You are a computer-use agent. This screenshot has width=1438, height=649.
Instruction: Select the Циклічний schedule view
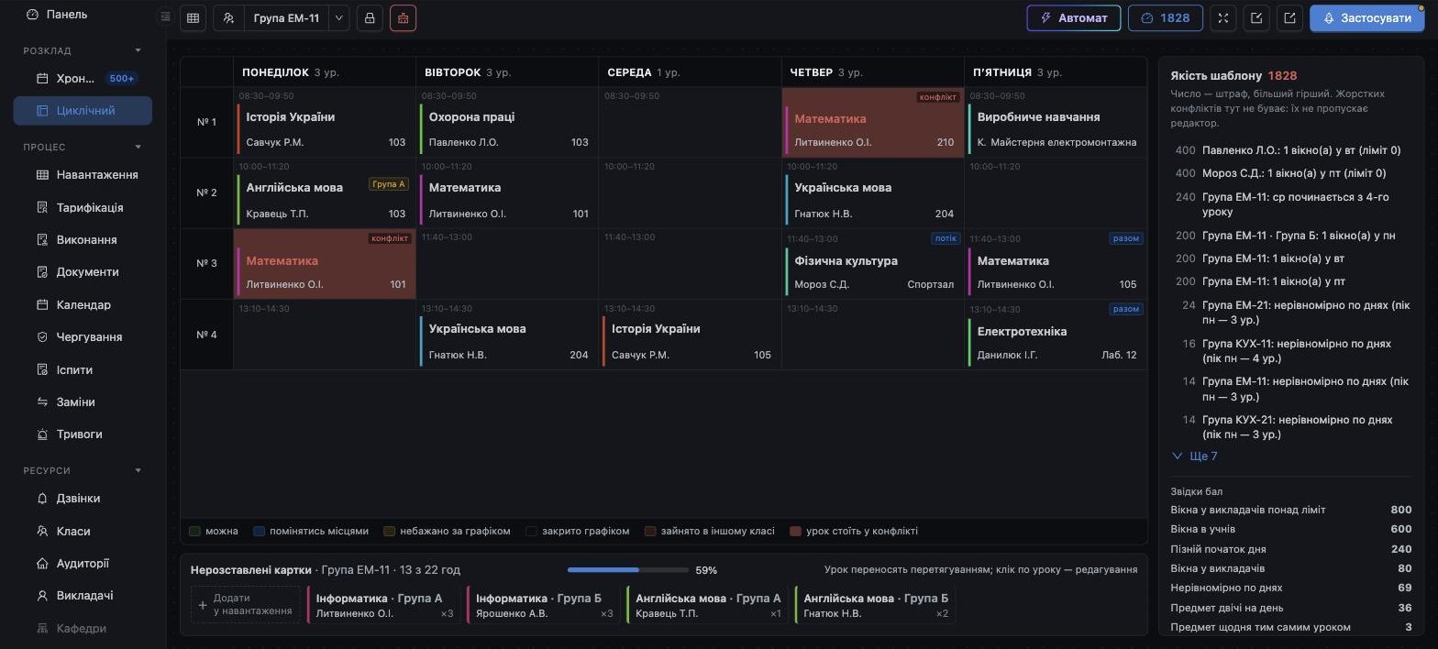[x=83, y=111]
